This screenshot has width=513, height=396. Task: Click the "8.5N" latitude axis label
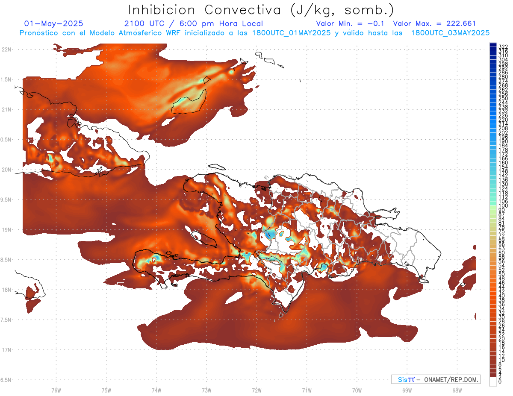6,260
